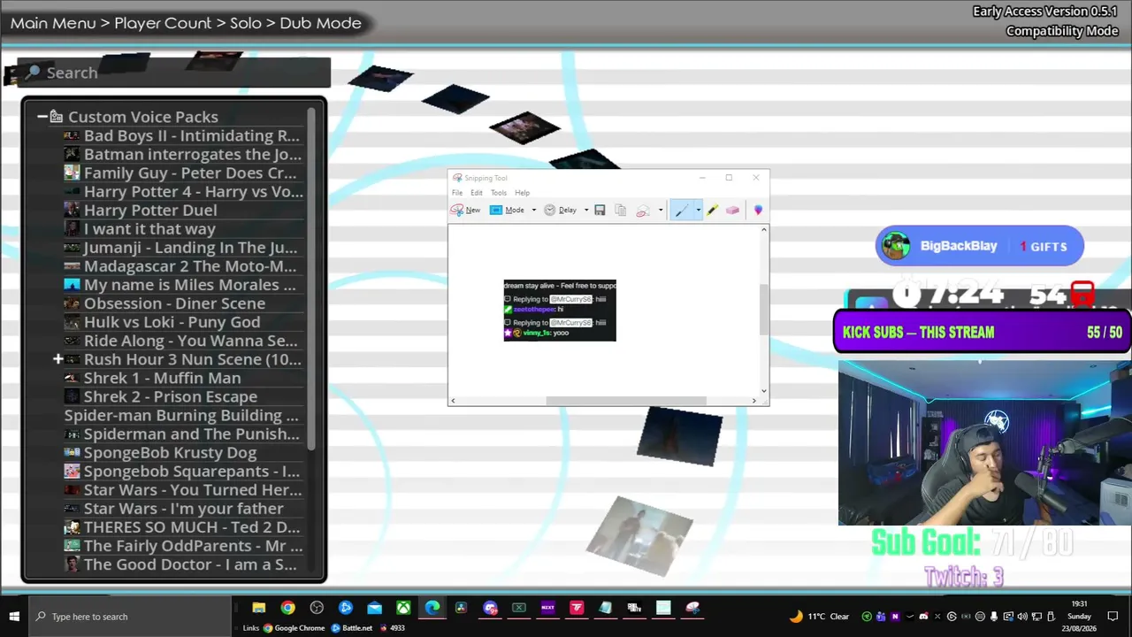Select the Highlighter tool
This screenshot has width=1132, height=637.
click(712, 210)
